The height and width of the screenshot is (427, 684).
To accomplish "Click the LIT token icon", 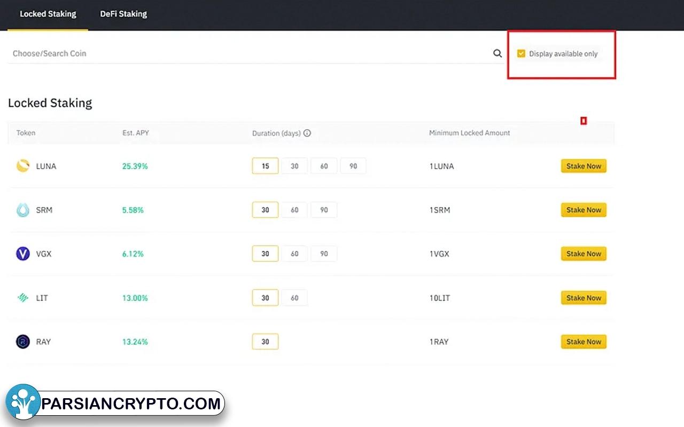I will 23,298.
